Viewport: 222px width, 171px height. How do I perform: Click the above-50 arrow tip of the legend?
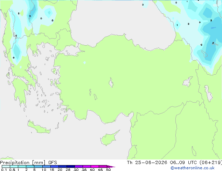[111, 166]
